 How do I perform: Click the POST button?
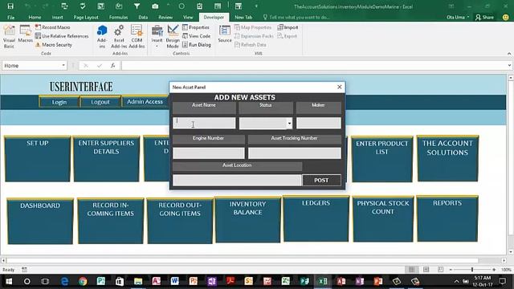(321, 180)
